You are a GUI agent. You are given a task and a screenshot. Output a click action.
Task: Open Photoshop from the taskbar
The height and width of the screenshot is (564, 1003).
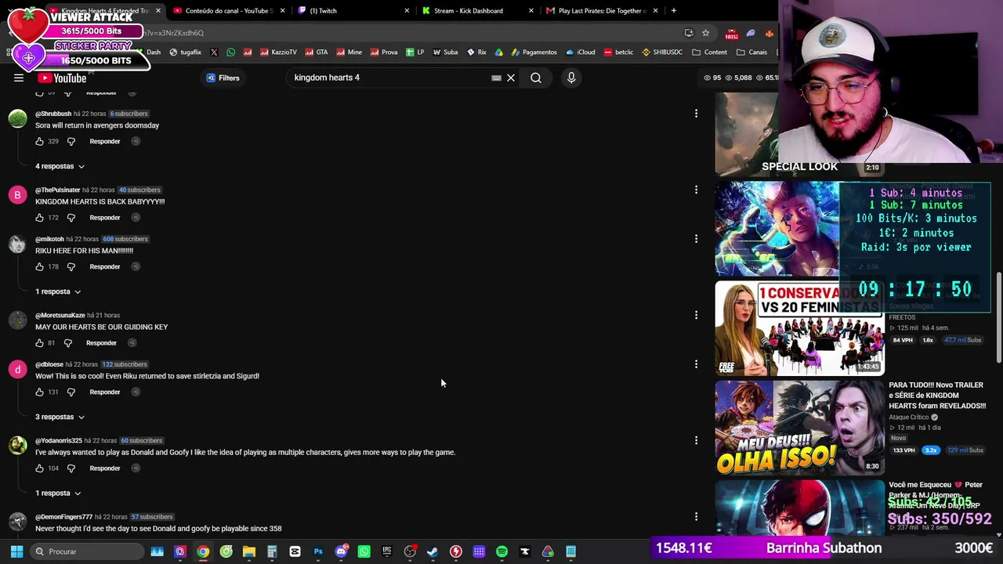click(318, 551)
